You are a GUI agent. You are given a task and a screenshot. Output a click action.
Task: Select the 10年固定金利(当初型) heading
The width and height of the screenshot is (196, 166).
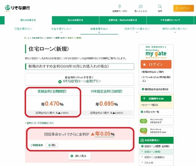(106, 91)
